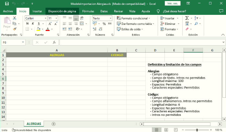
Task: Click the Estilos de celda button
Action: (x=131, y=29)
